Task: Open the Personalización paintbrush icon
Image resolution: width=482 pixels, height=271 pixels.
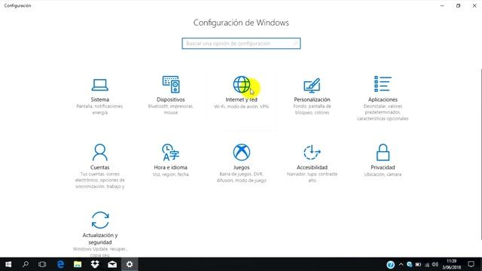Action: (312, 85)
